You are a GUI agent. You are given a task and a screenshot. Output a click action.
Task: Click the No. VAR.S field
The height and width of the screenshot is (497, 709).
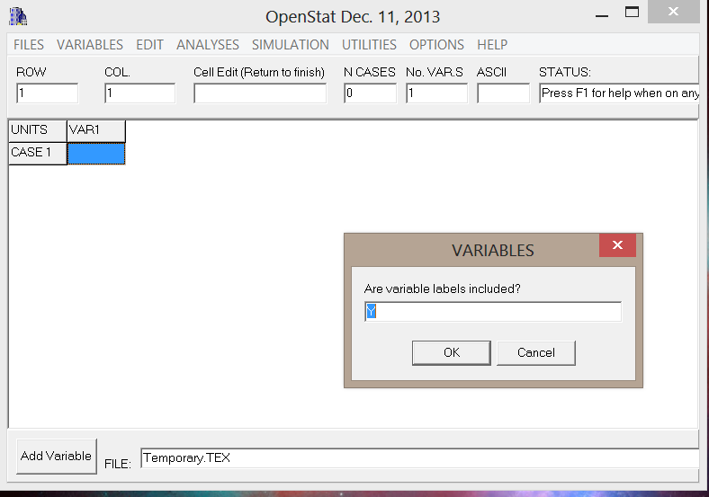pyautogui.click(x=436, y=93)
